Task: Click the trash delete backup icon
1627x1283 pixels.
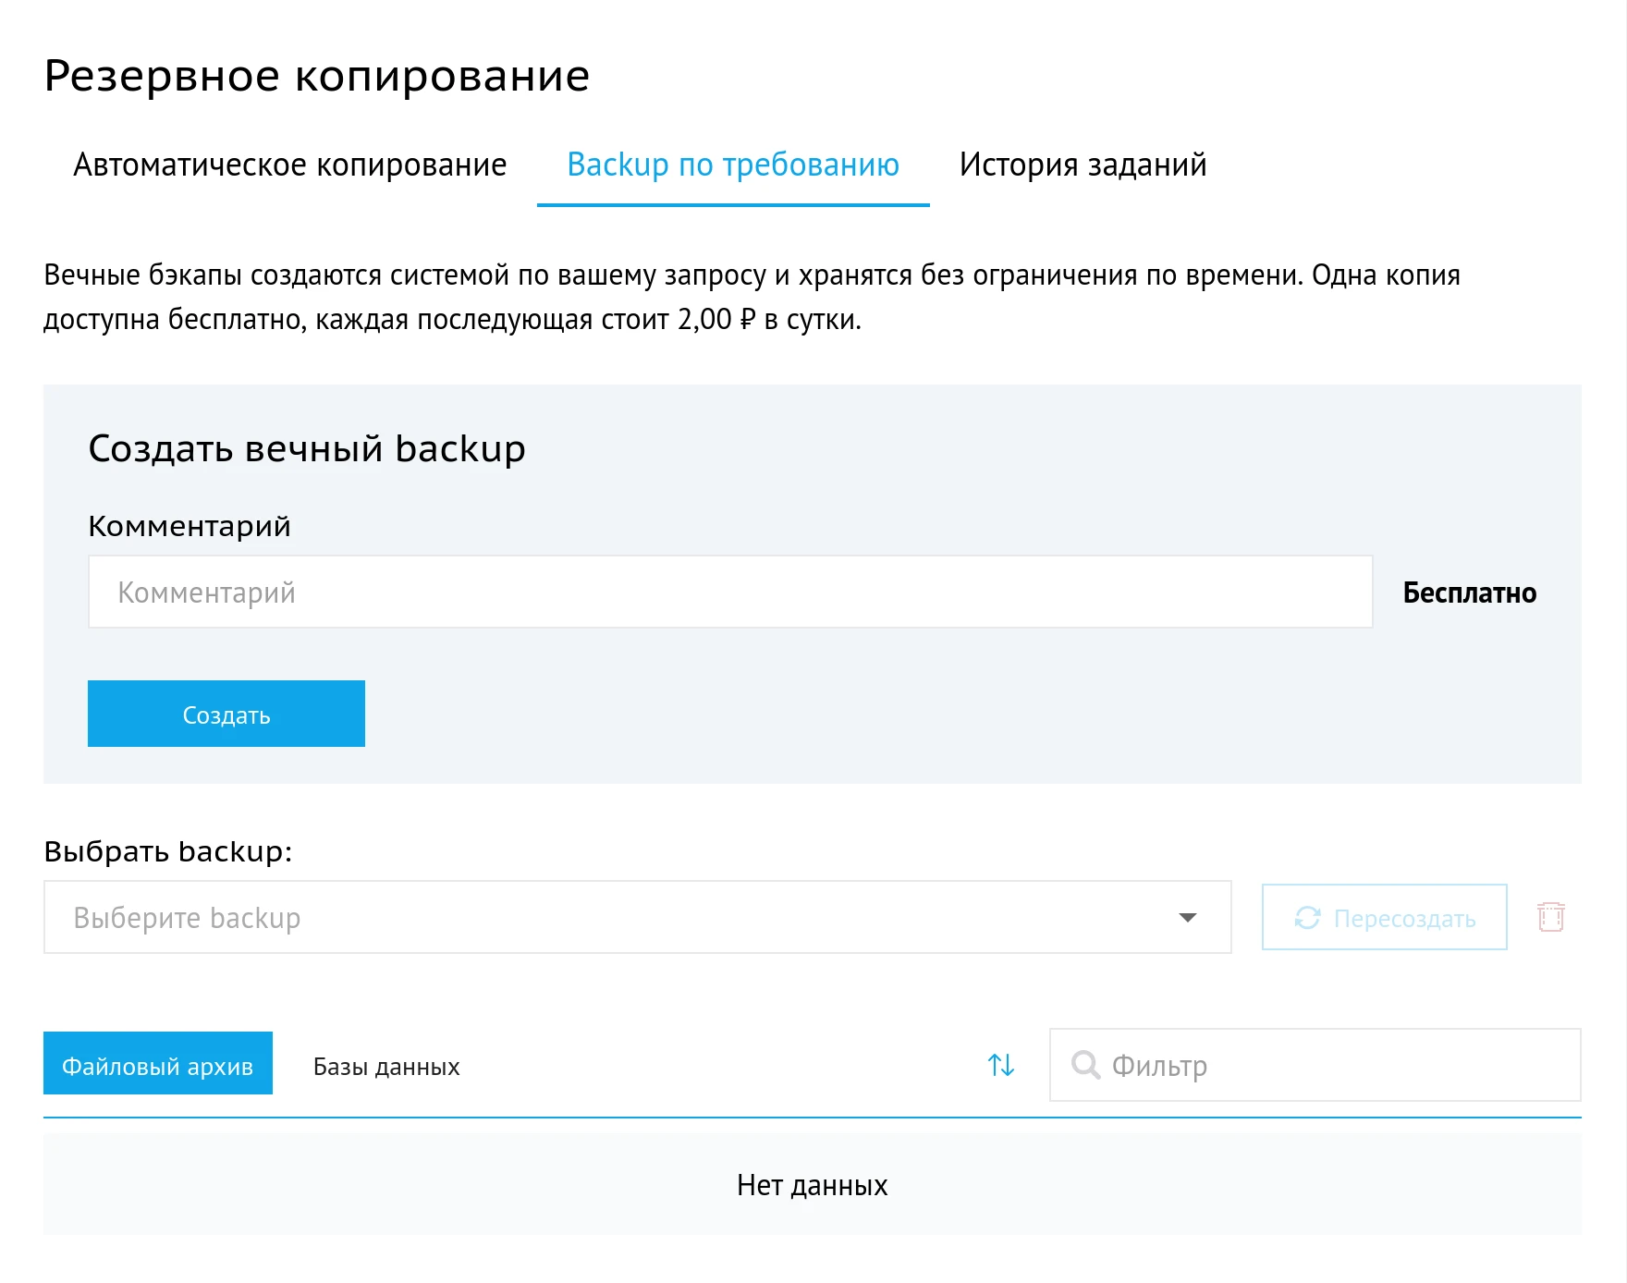Action: [1553, 917]
